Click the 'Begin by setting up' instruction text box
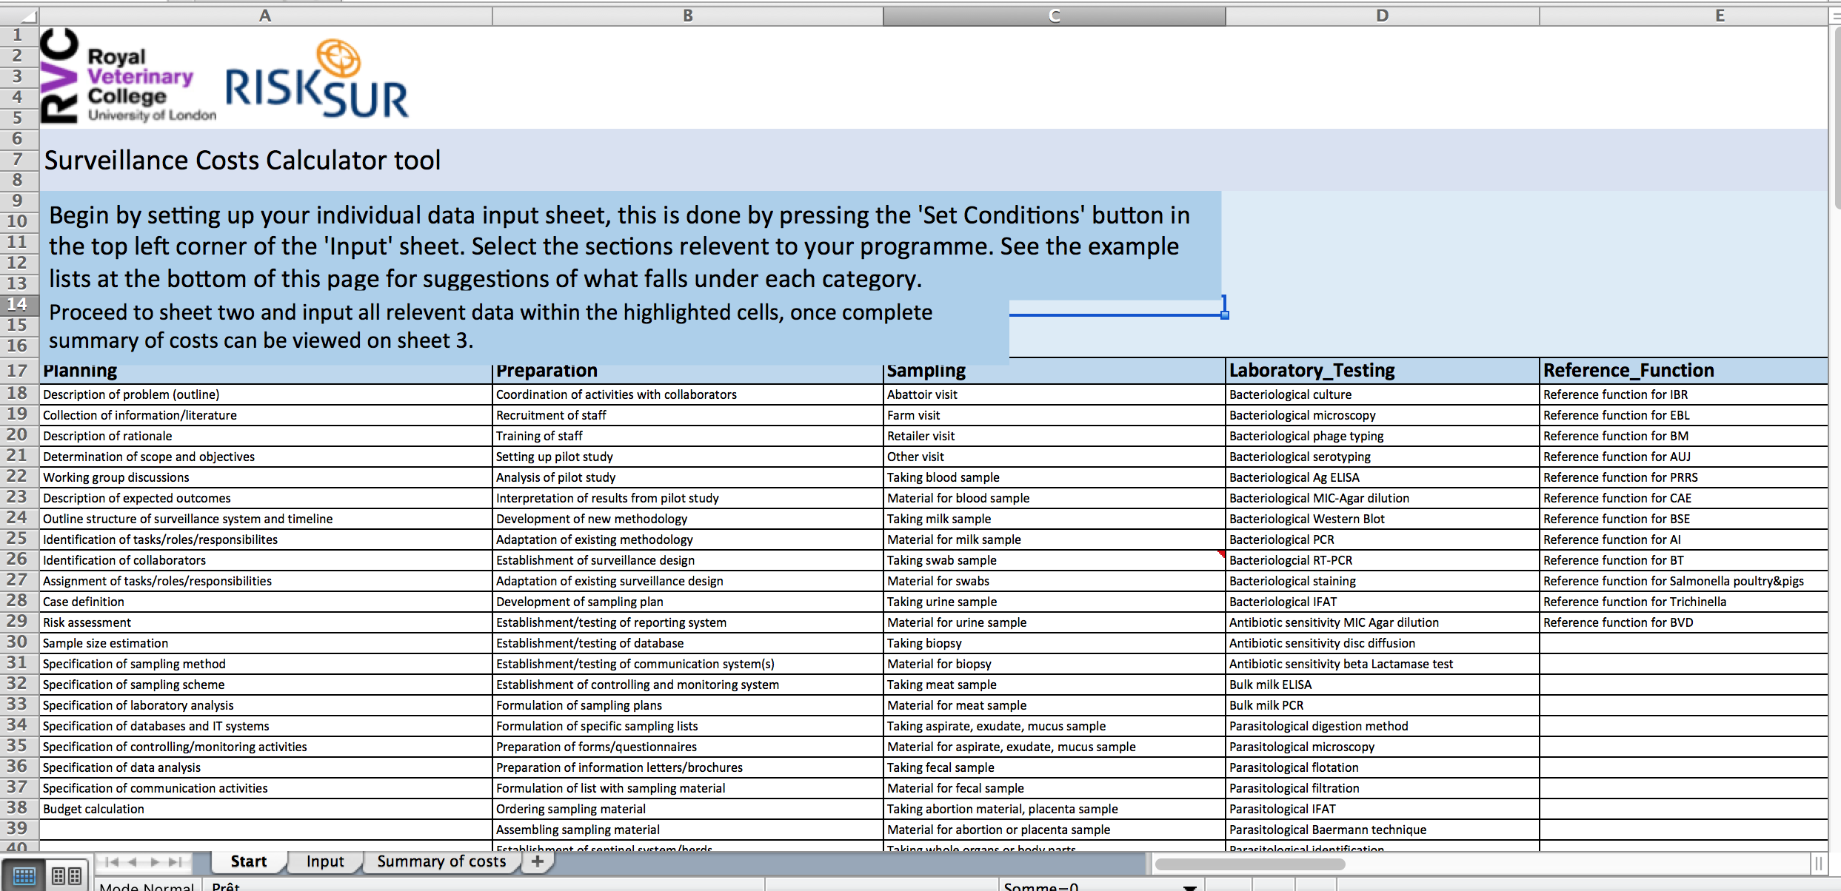 click(x=630, y=246)
